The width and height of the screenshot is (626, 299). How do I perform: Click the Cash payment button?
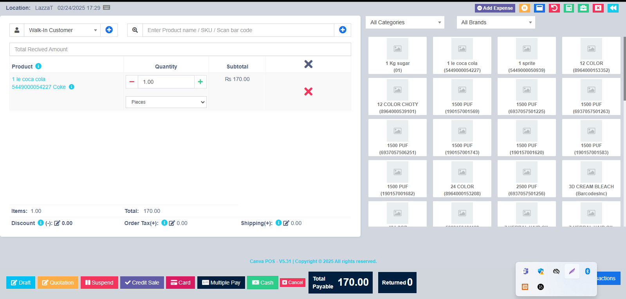pyautogui.click(x=262, y=283)
